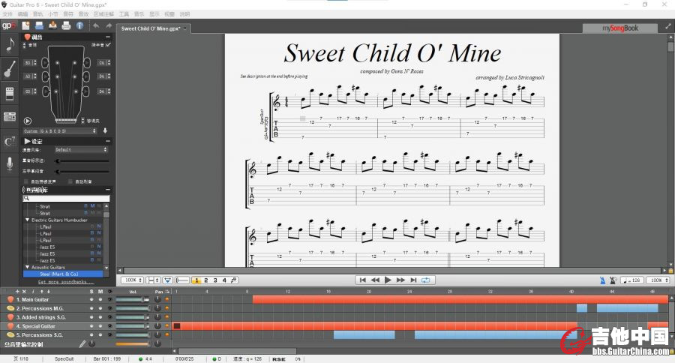Click the undo arrow in toolbar
The height and width of the screenshot is (363, 675).
(x=97, y=26)
